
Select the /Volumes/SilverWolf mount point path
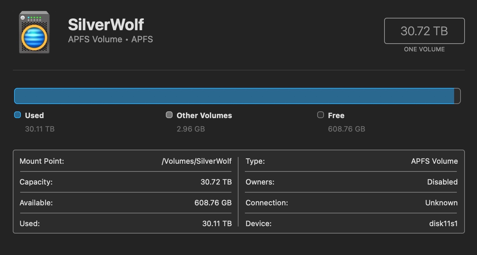[196, 161]
